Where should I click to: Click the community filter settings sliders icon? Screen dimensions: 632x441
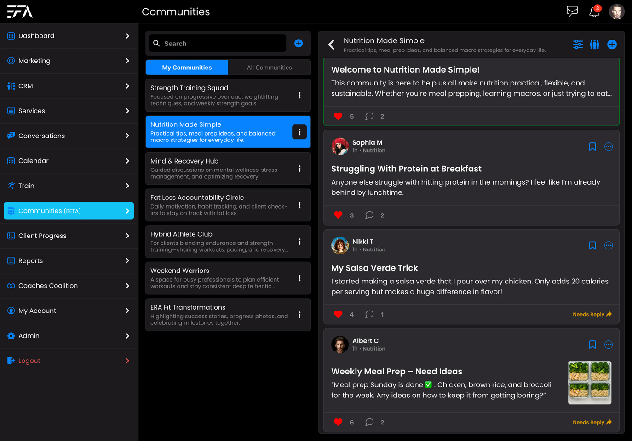[x=578, y=45]
